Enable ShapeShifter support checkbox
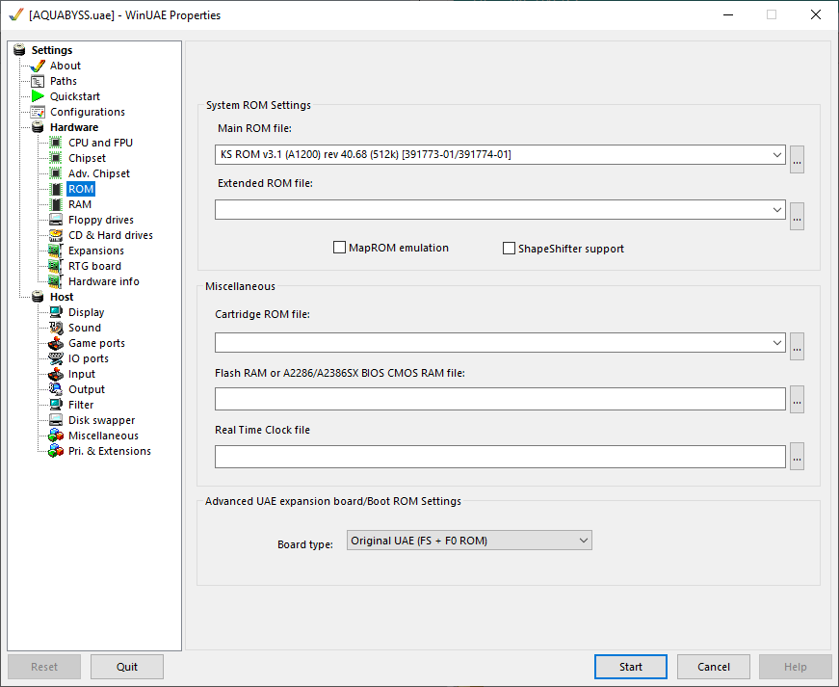The width and height of the screenshot is (839, 687). [x=509, y=249]
